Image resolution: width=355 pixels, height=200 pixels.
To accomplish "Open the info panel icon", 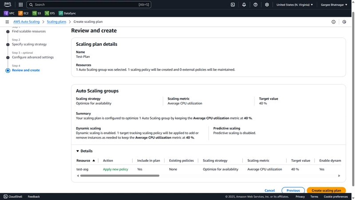I will click(x=334, y=22).
